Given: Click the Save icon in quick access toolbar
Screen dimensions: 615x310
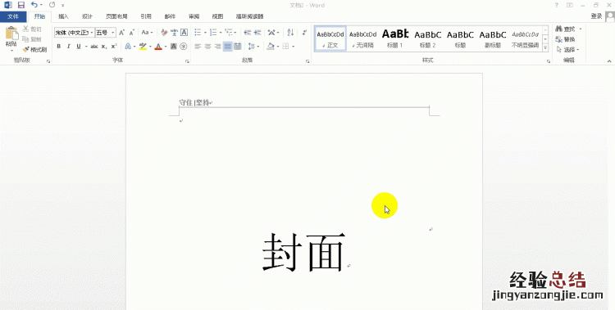Looking at the screenshot, I should [x=21, y=5].
